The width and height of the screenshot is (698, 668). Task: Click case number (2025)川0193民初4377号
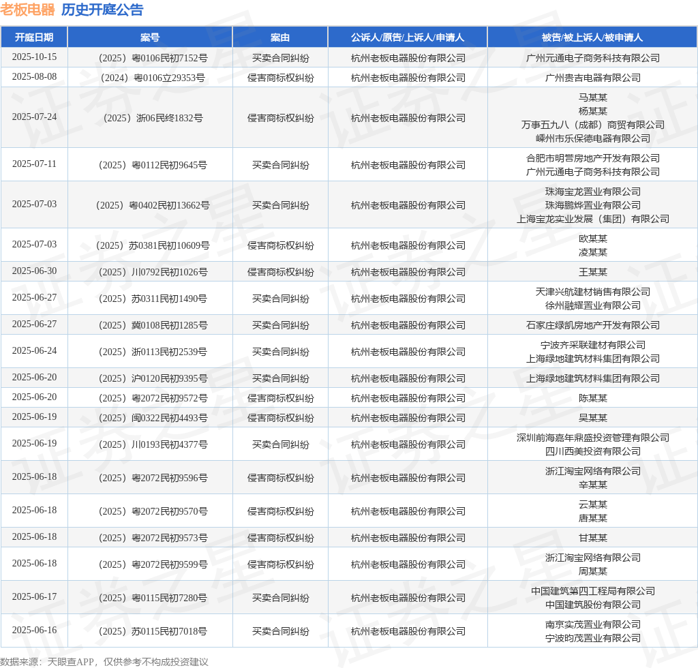coord(153,444)
